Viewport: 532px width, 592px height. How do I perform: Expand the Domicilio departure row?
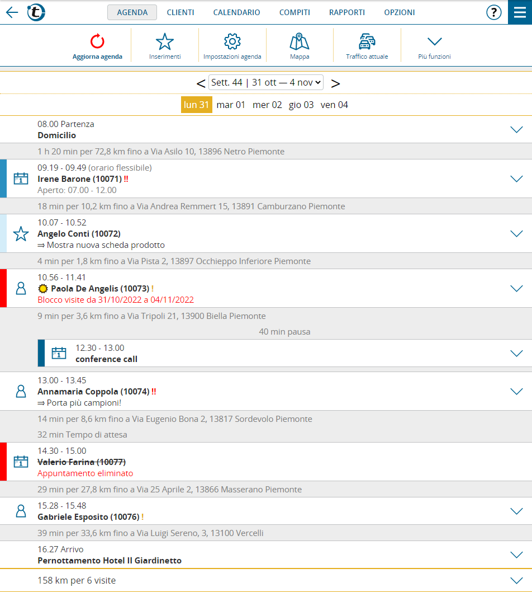point(516,129)
